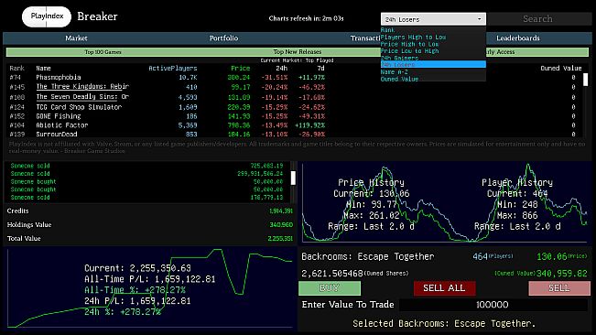This screenshot has height=335, width=596.
Task: Select the Phasmophobia row
Action: coord(295,78)
